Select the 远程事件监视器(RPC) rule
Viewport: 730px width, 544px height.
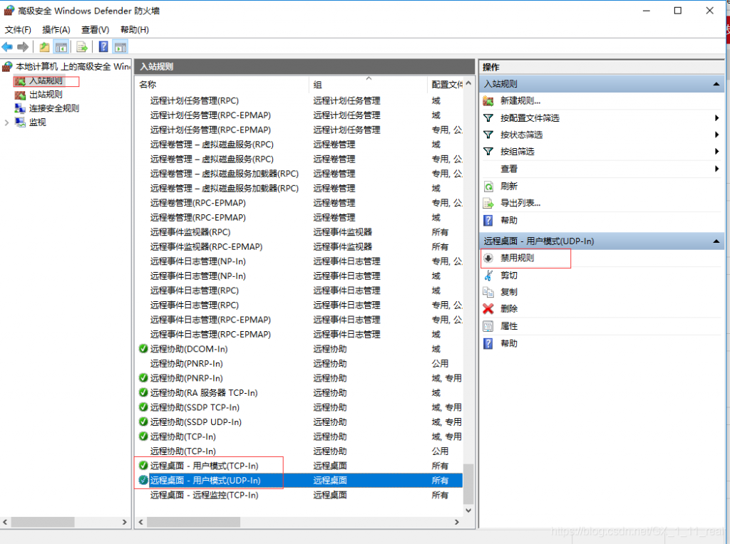point(300,232)
